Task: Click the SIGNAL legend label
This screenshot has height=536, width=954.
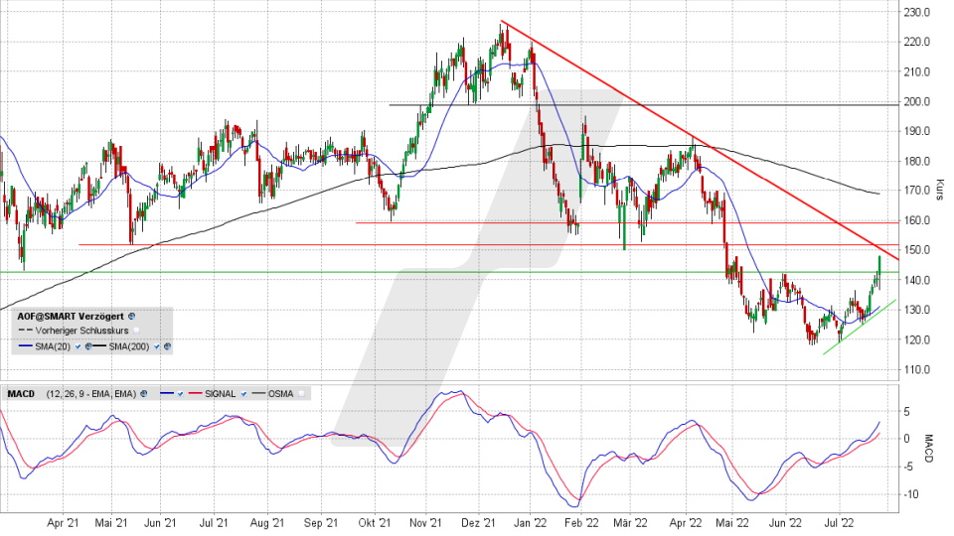Action: (x=221, y=394)
